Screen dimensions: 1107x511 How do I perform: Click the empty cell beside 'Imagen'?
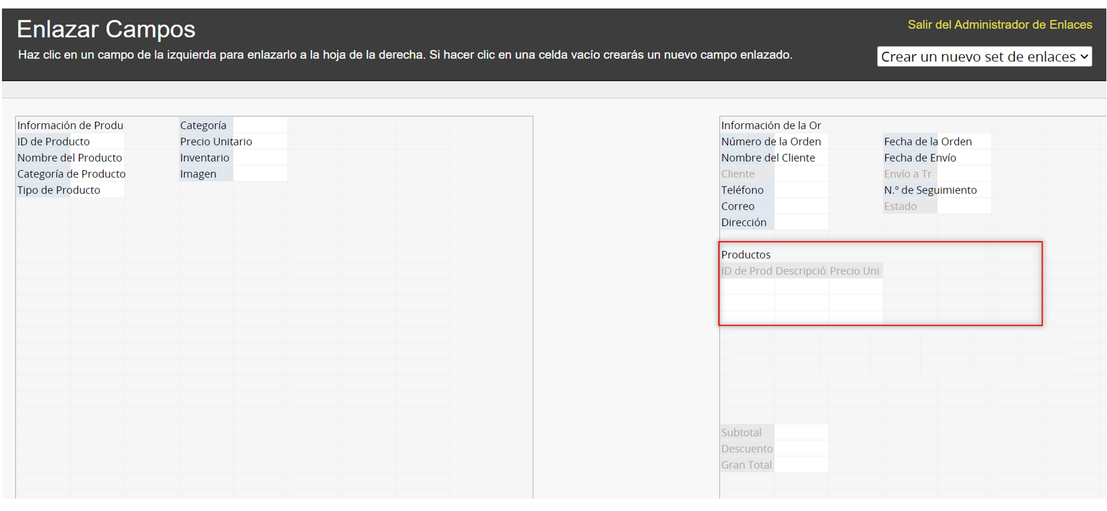pos(260,174)
